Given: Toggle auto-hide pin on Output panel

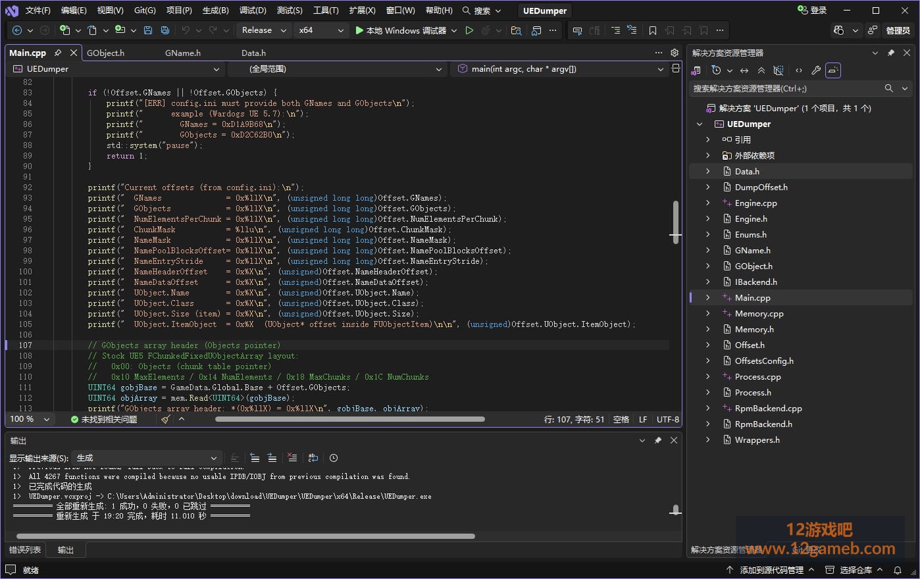Looking at the screenshot, I should 657,440.
